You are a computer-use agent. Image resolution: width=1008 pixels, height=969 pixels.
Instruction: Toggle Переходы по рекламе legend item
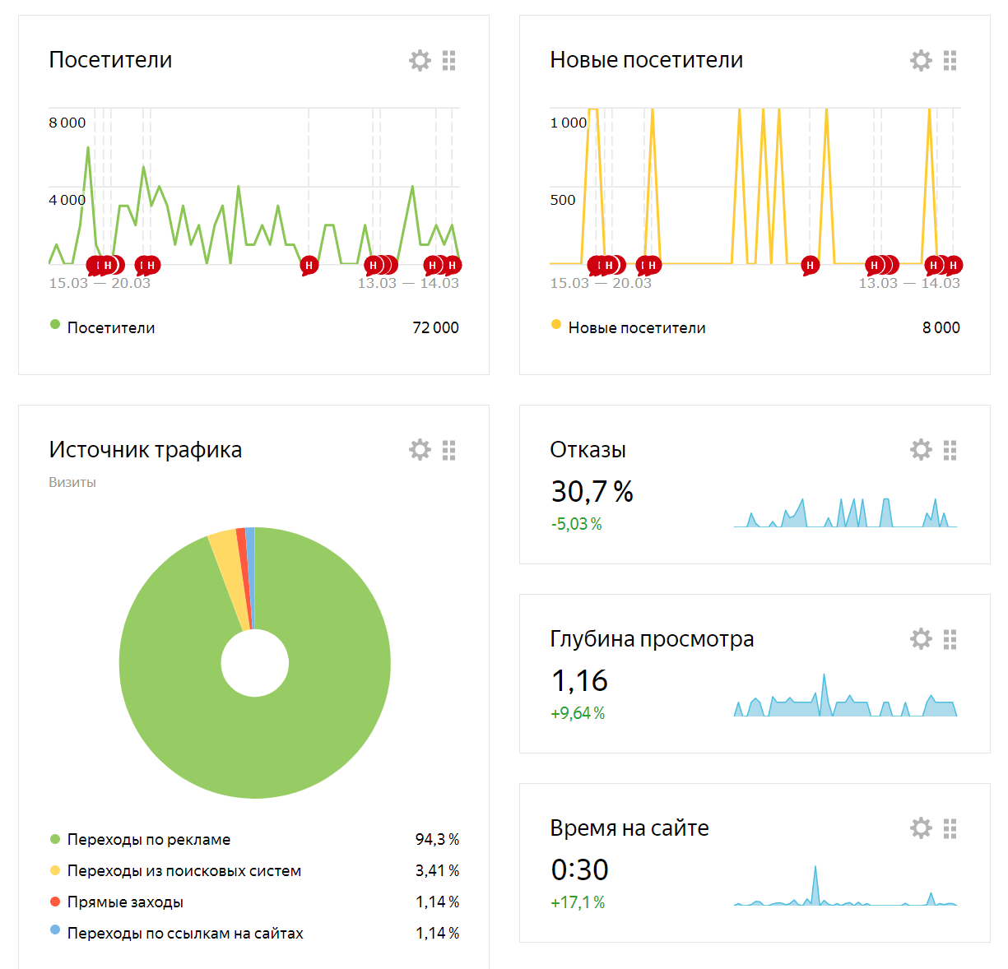click(255, 839)
